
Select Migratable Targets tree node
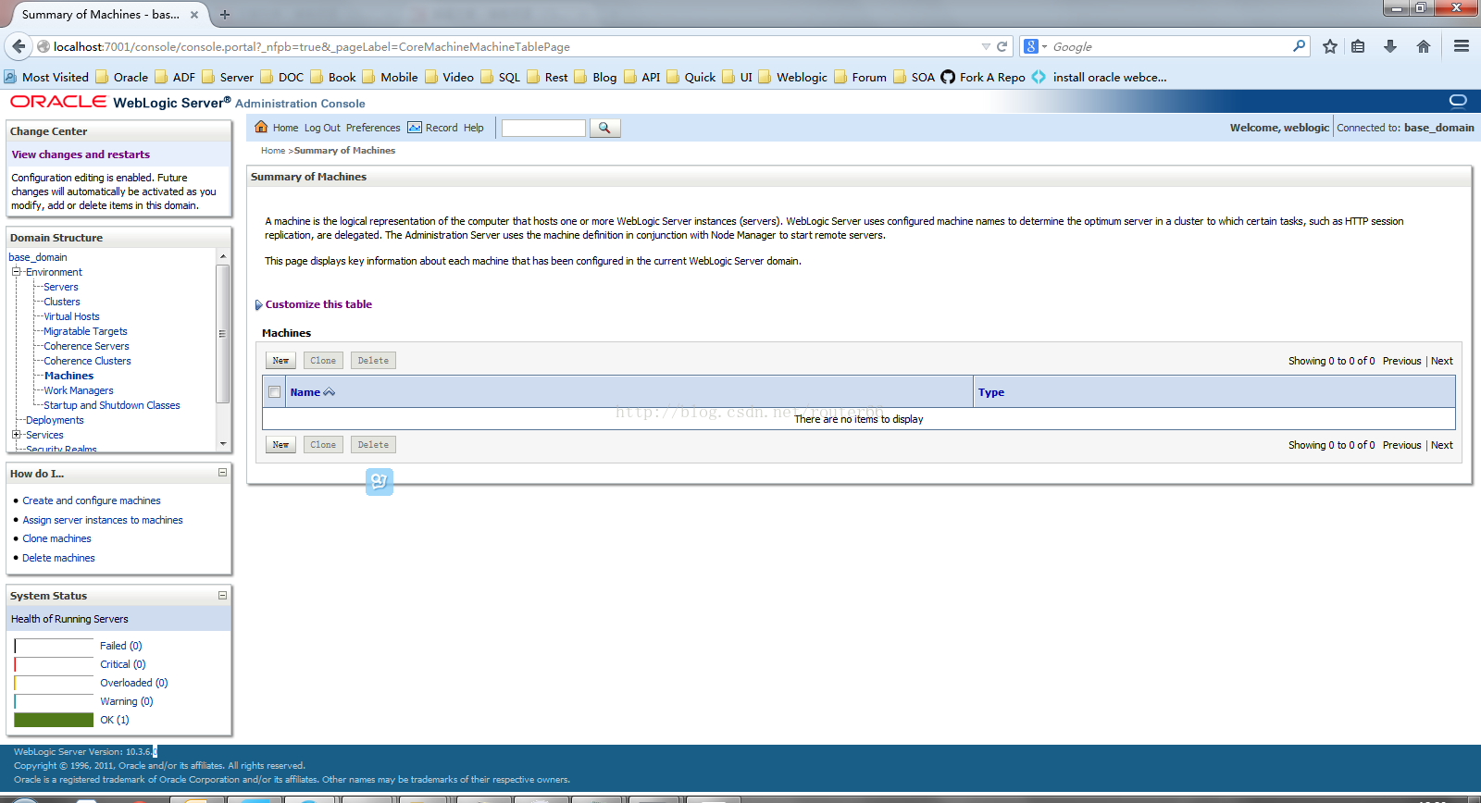coord(85,331)
